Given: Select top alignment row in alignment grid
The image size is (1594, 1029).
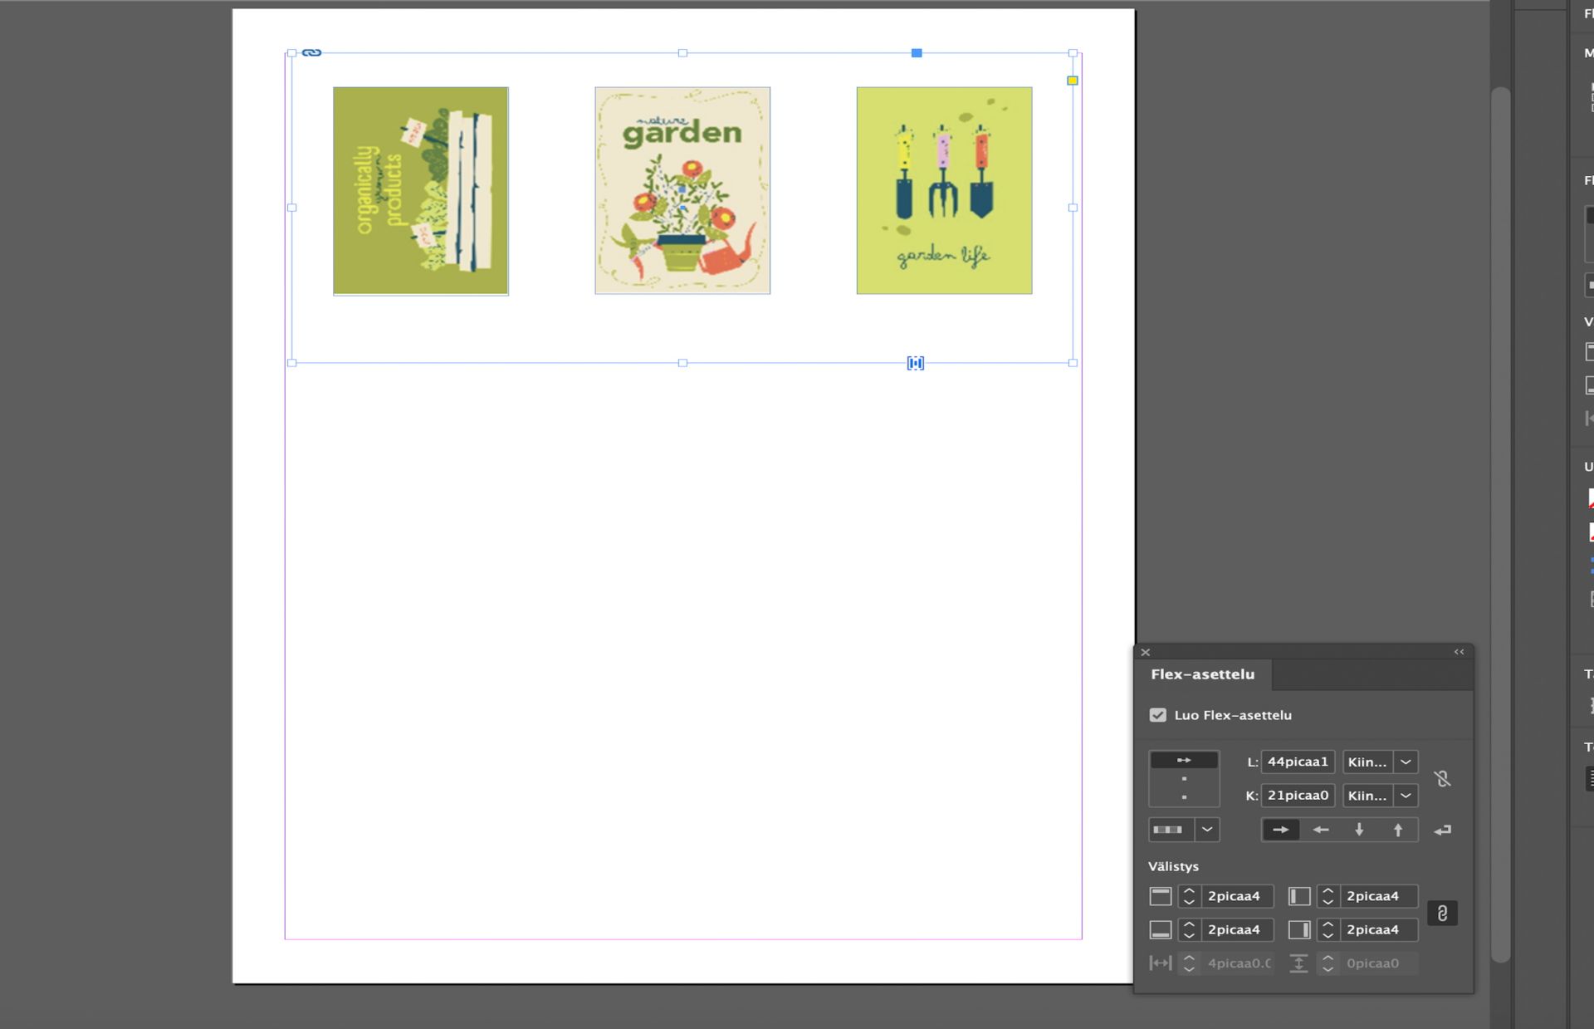Looking at the screenshot, I should click(x=1184, y=760).
